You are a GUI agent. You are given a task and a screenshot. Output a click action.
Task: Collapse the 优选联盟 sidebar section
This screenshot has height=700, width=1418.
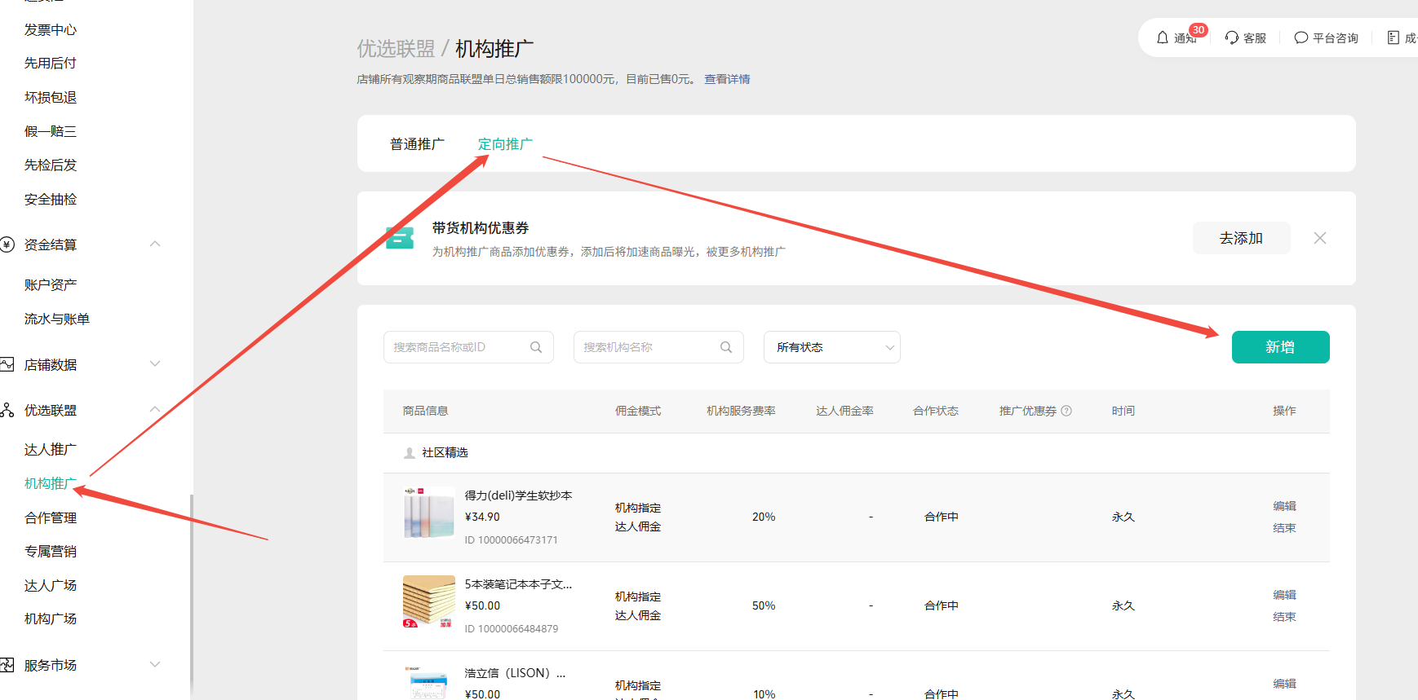click(x=155, y=410)
